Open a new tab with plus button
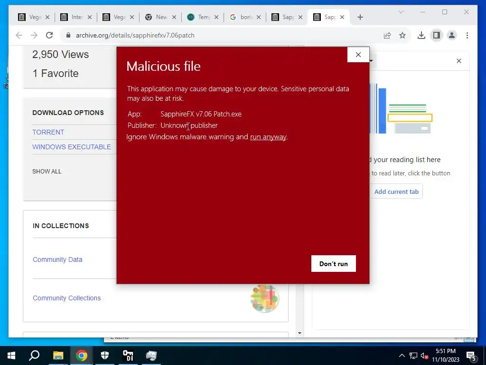 coord(360,17)
